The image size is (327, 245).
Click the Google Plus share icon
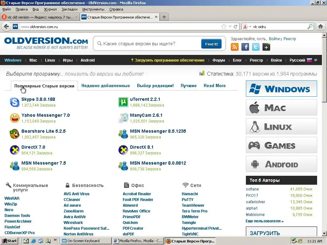click(266, 47)
